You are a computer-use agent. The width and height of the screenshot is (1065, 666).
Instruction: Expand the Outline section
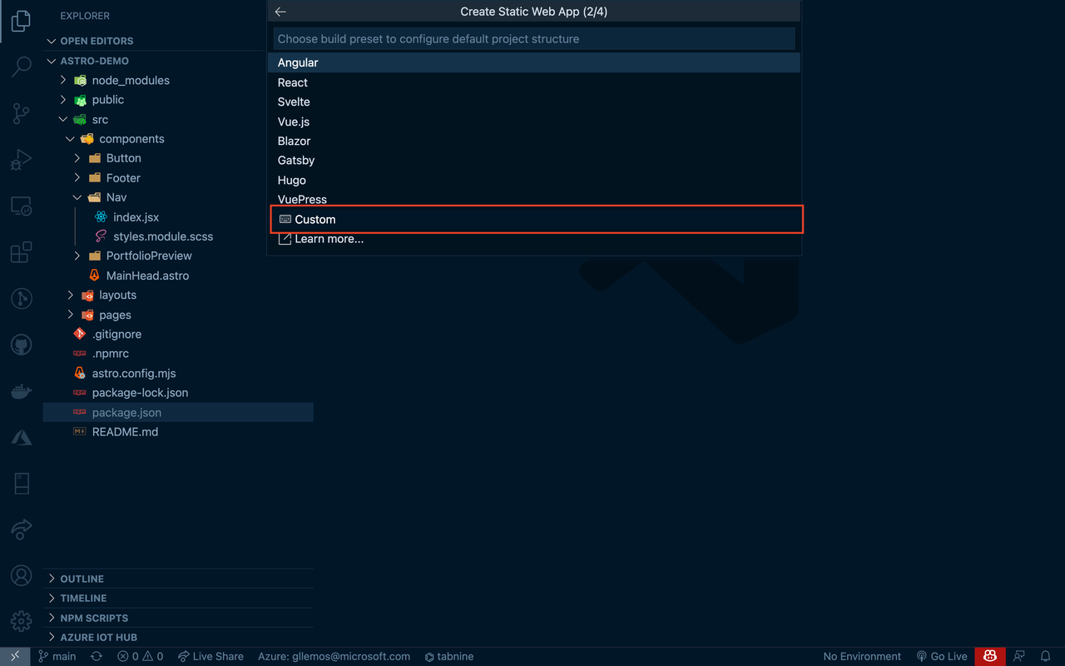[x=178, y=579]
